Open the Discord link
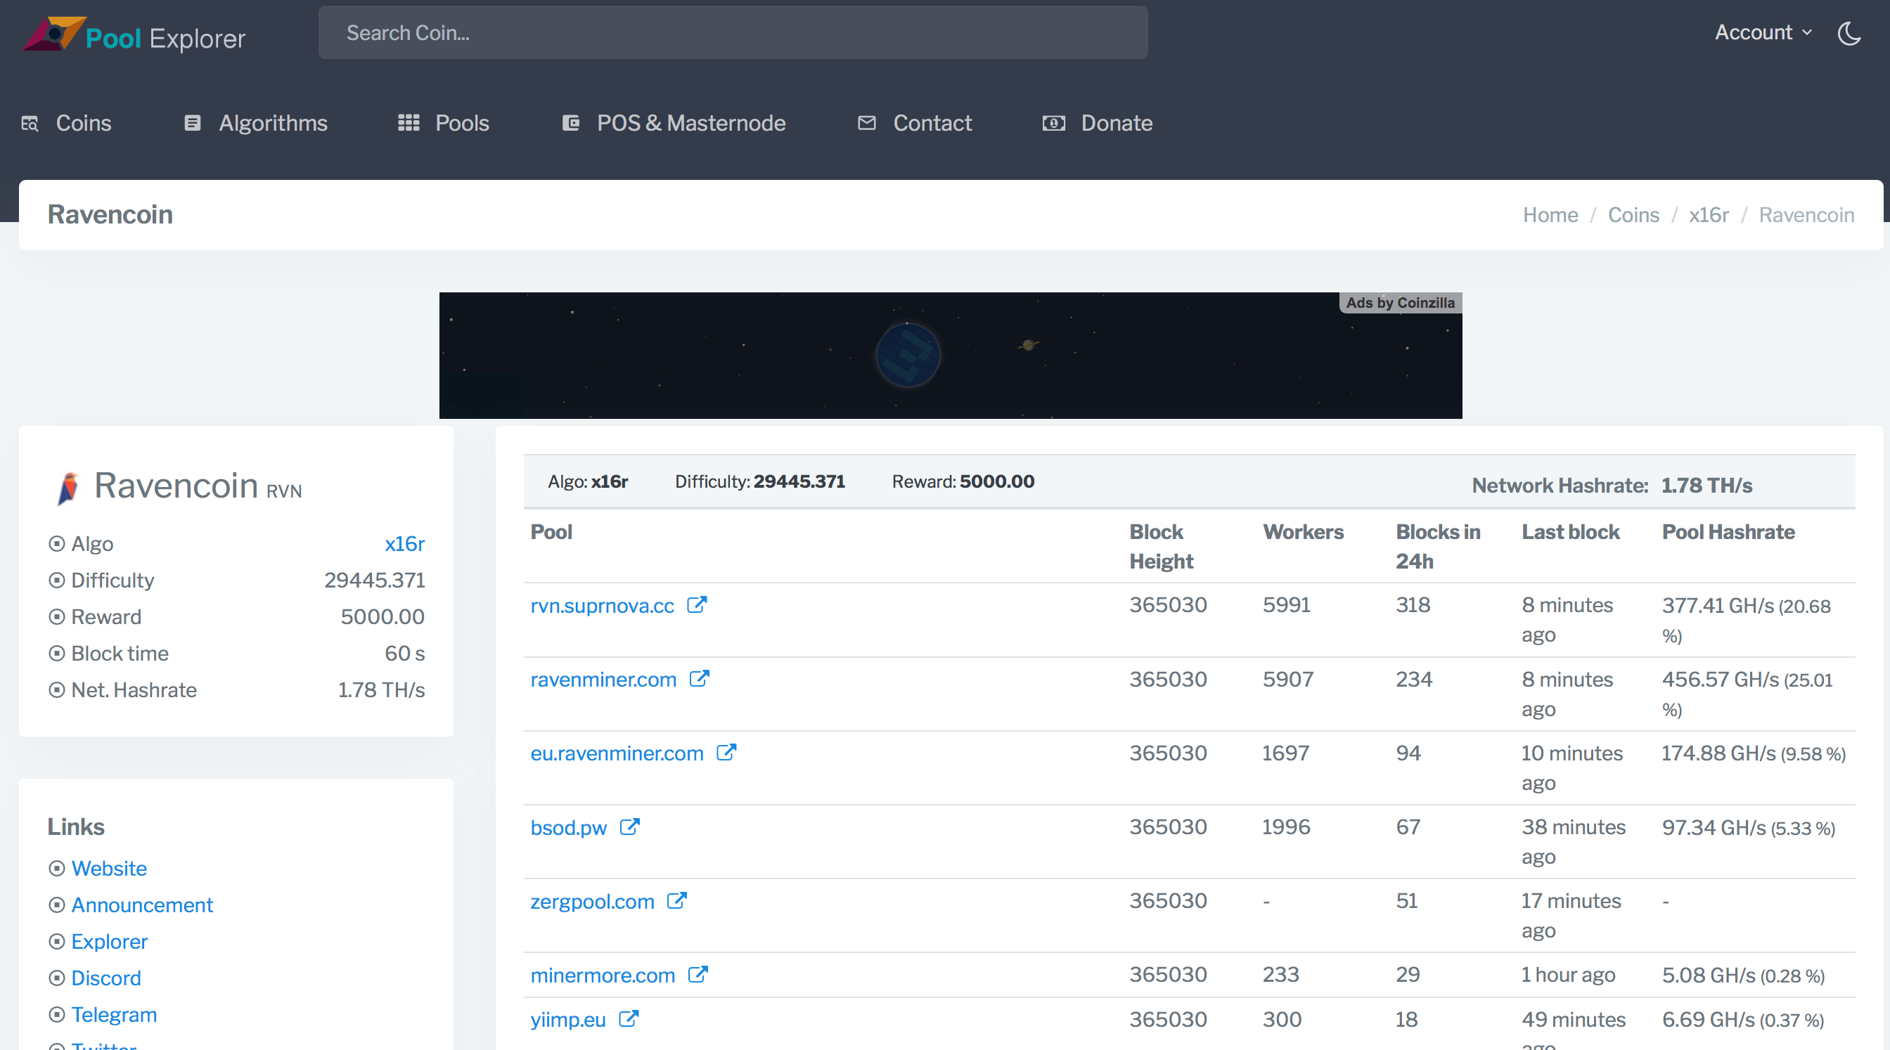This screenshot has height=1050, width=1890. click(105, 978)
